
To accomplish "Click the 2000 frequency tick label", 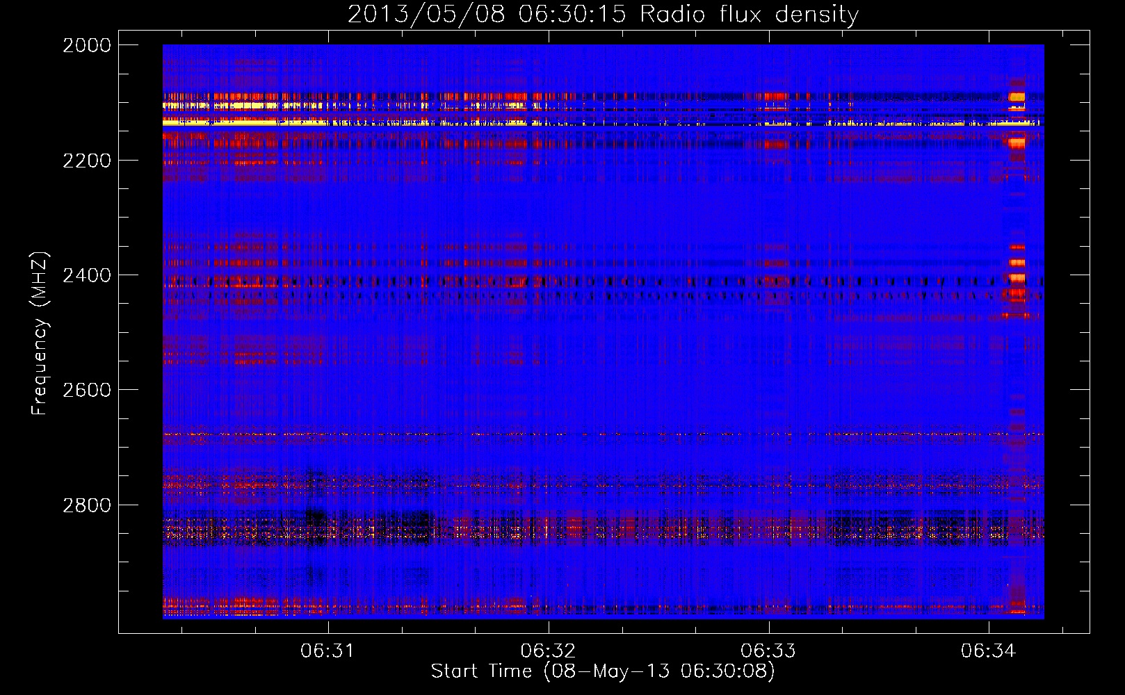I will pyautogui.click(x=87, y=45).
